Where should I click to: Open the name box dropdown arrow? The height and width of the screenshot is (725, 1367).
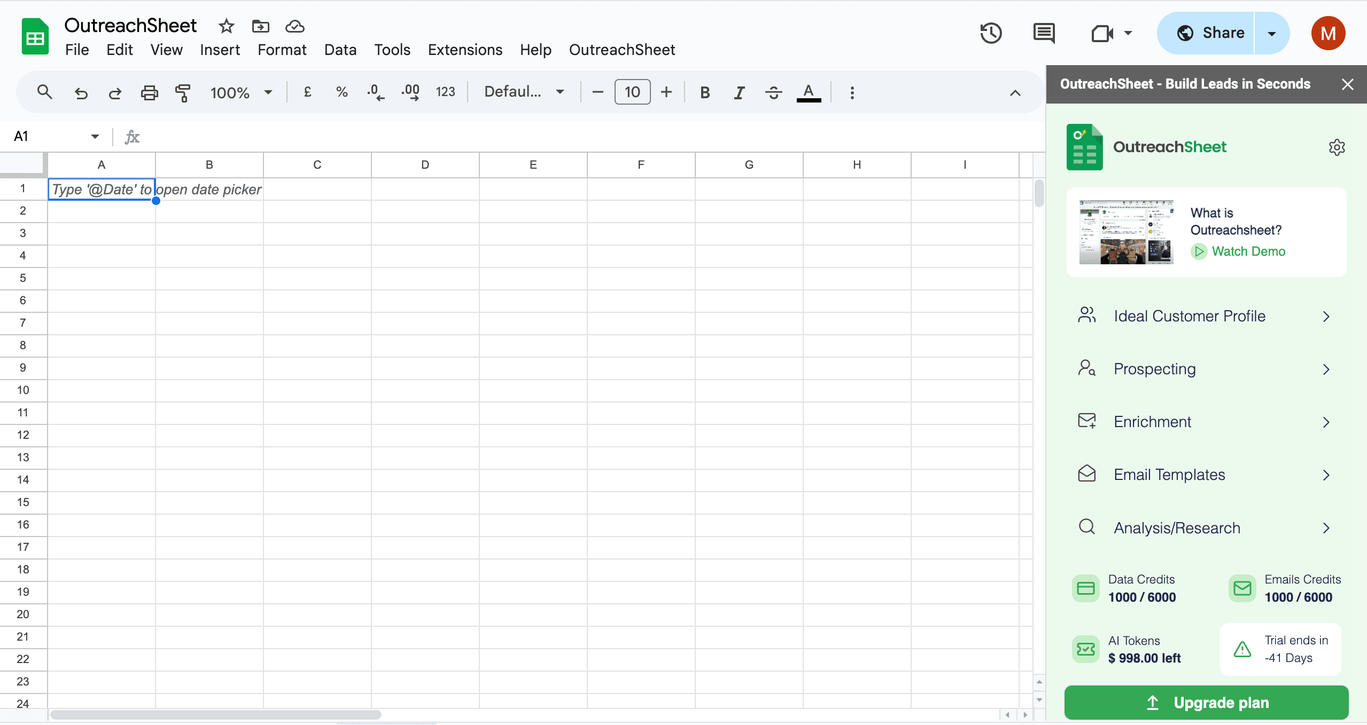point(95,137)
